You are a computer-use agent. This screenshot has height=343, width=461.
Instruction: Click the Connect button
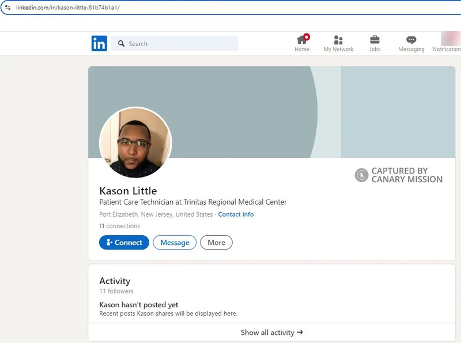pyautogui.click(x=124, y=243)
